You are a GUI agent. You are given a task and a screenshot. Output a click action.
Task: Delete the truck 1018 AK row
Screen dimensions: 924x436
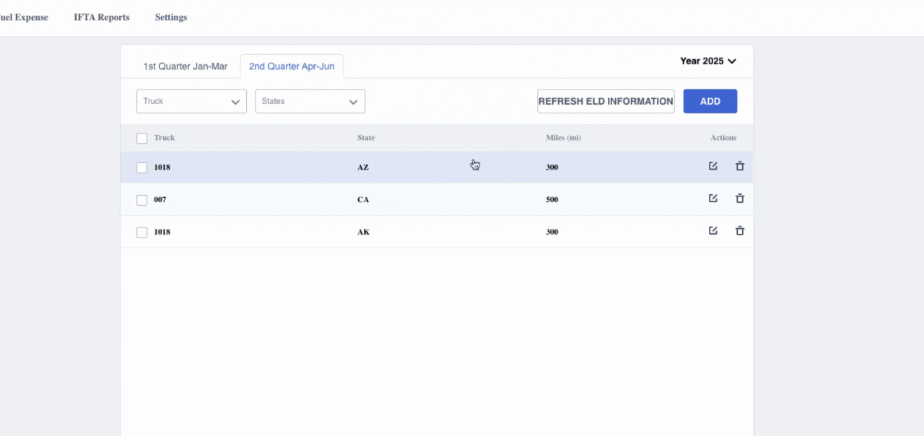click(739, 231)
